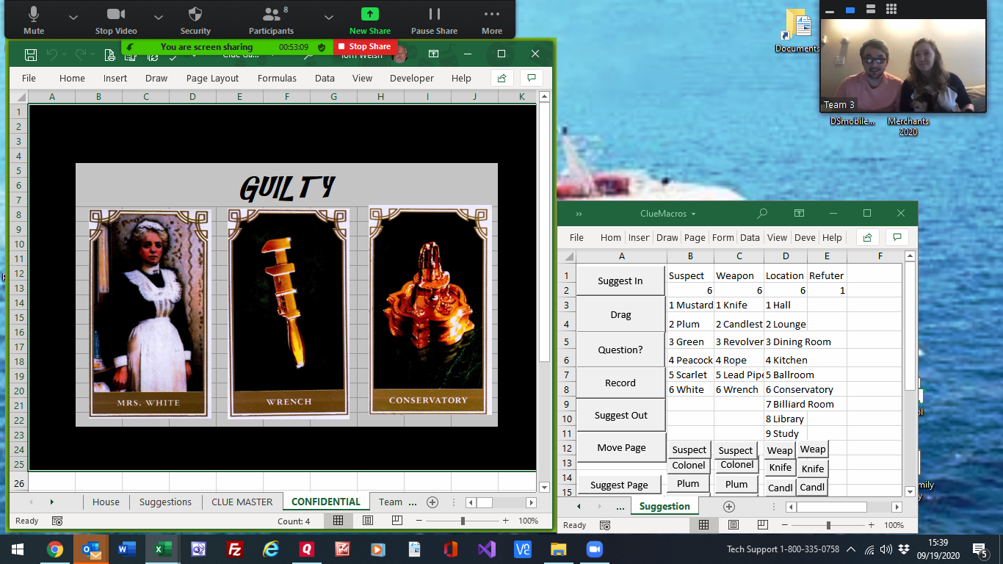The width and height of the screenshot is (1003, 564).
Task: Adjust zoom slider in main Excel window
Action: pyautogui.click(x=463, y=521)
